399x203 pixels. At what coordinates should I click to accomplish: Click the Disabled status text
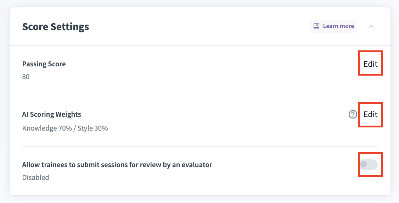[x=35, y=177]
